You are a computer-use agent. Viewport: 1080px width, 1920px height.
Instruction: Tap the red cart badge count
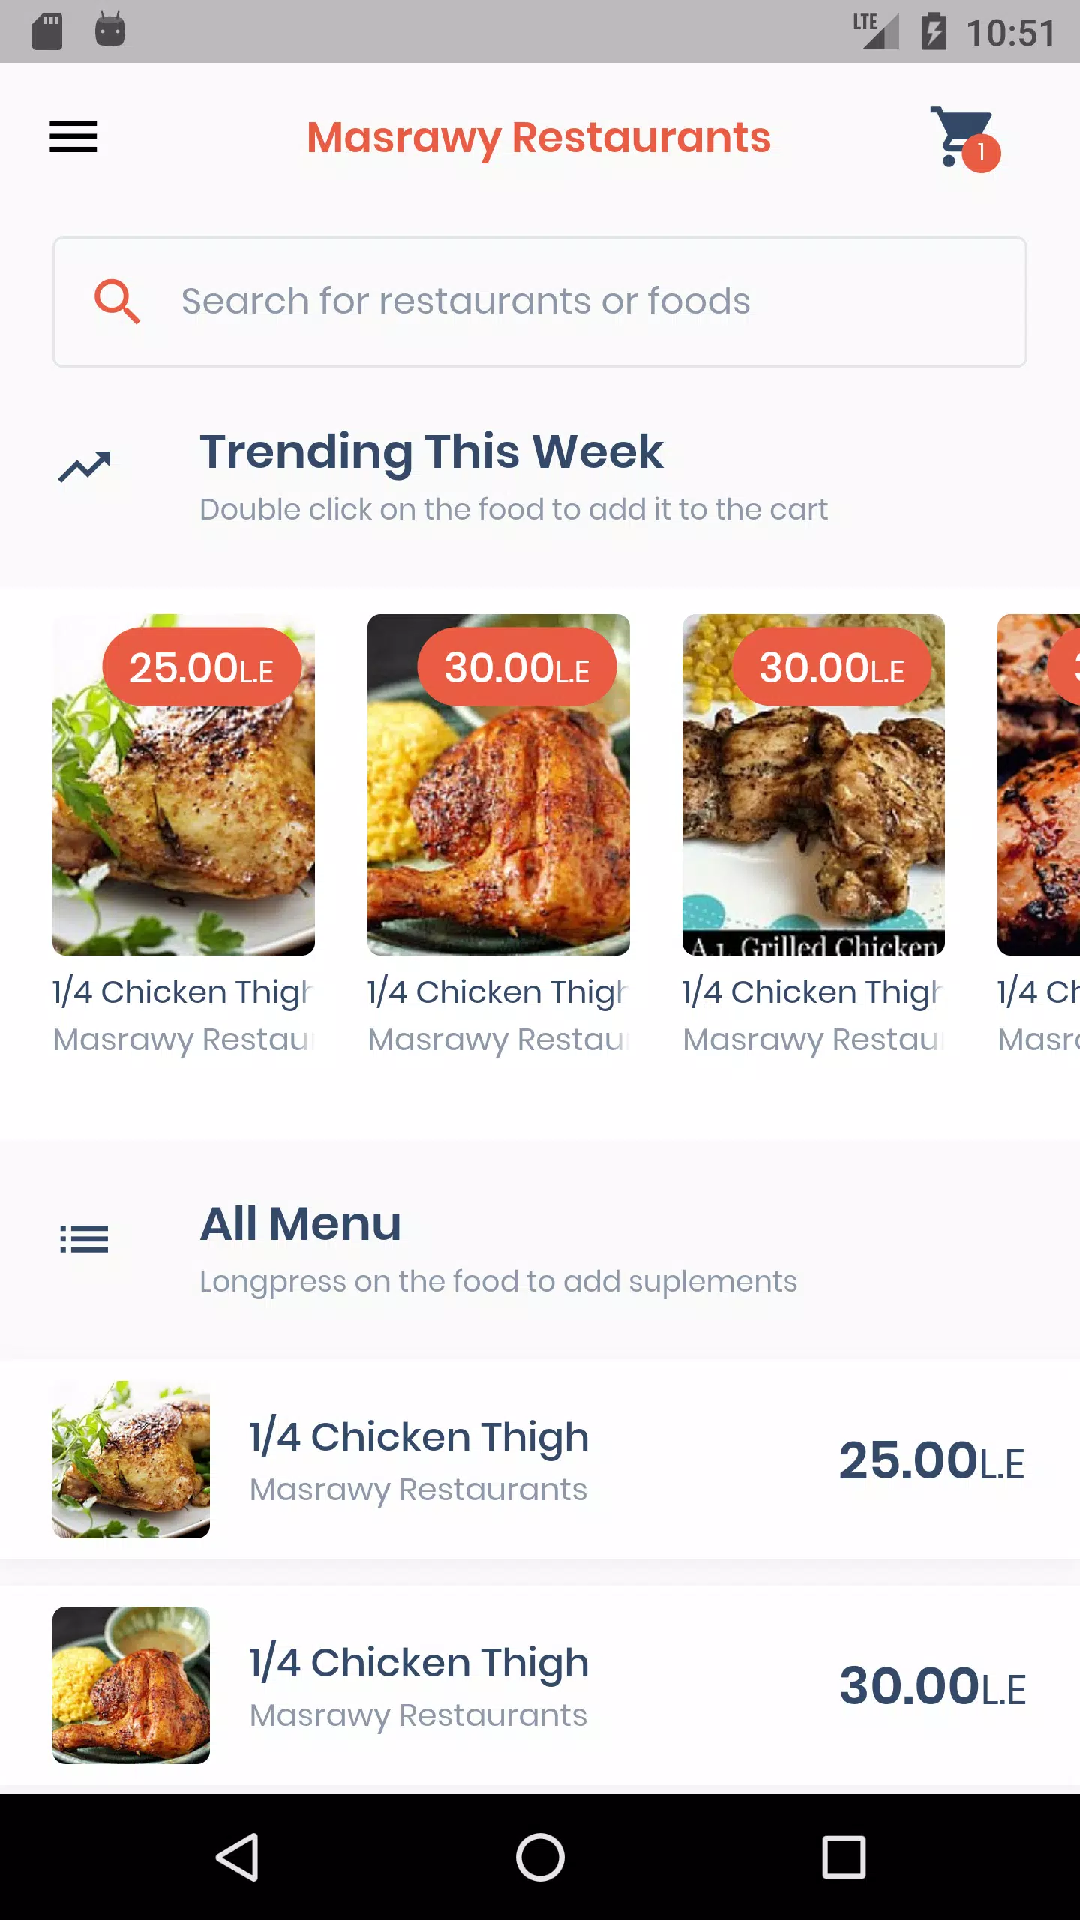pos(981,154)
